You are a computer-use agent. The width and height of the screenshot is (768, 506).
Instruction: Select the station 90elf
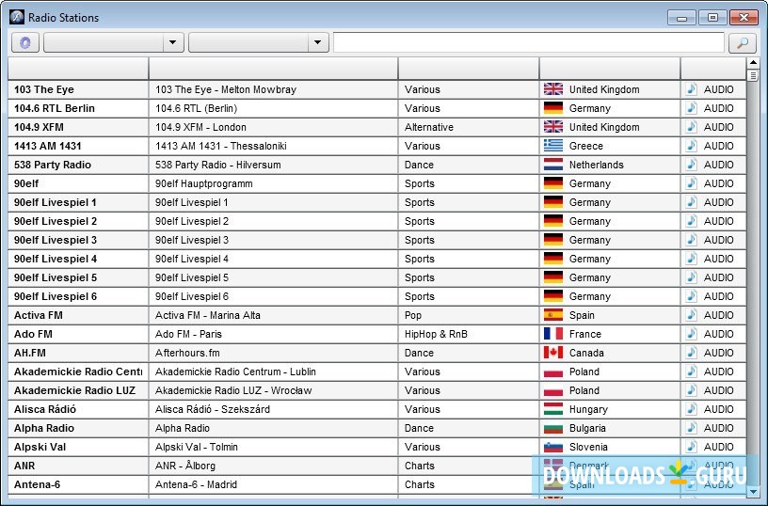[x=26, y=183]
